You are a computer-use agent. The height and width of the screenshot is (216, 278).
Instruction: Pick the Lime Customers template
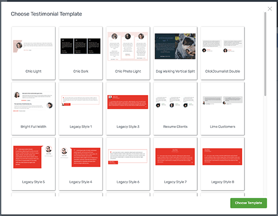pos(223,109)
